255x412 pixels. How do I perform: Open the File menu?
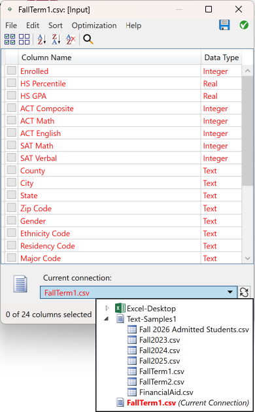point(11,26)
